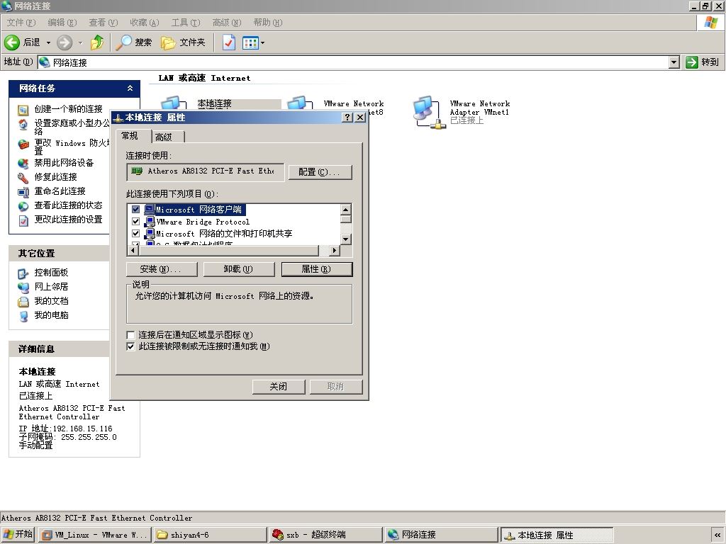Open shiyan4-6 folder taskbar button
Image resolution: width=726 pixels, height=544 pixels.
coord(210,535)
